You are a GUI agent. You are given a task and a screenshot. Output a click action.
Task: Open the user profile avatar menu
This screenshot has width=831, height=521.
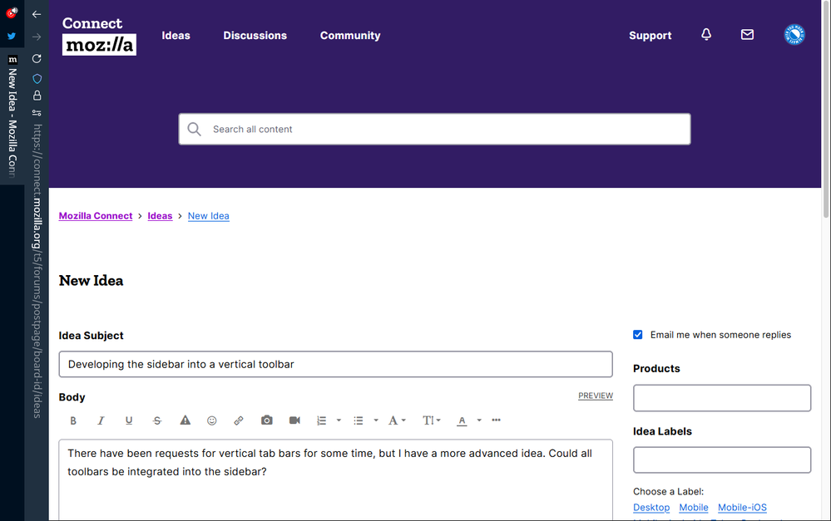click(x=794, y=35)
